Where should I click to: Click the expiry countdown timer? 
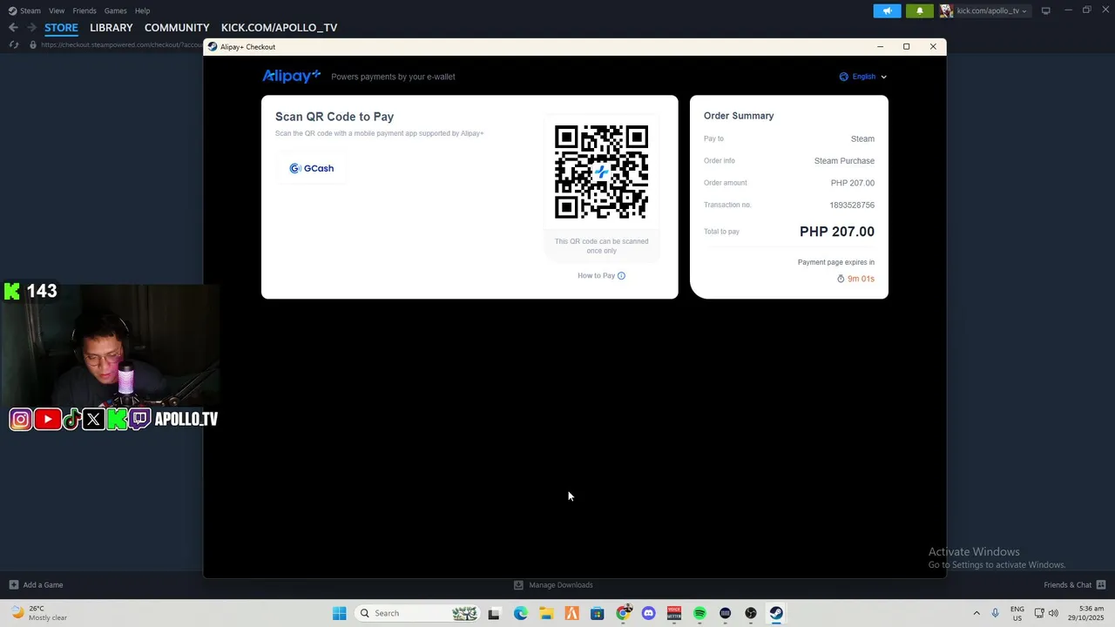(855, 279)
